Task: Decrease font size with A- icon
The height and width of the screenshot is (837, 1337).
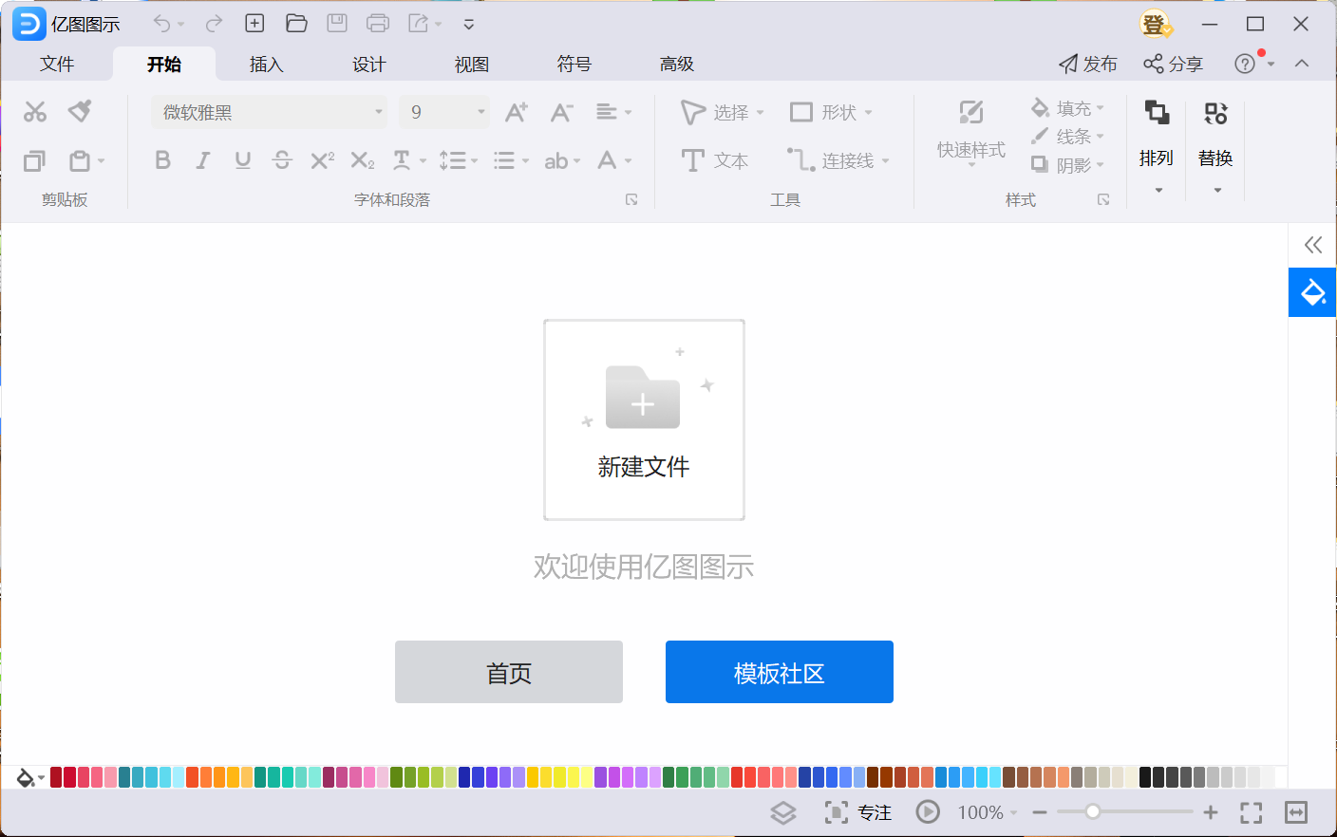Action: click(562, 112)
